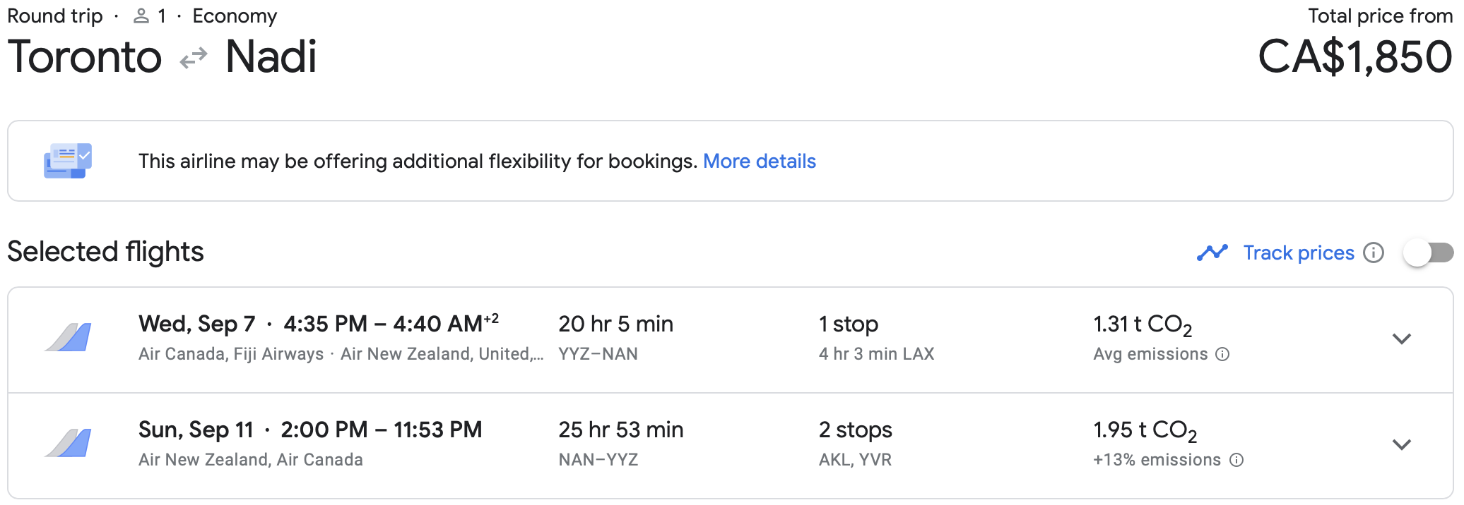The height and width of the screenshot is (505, 1464).
Task: Click the Track prices info icon
Action: point(1373,253)
